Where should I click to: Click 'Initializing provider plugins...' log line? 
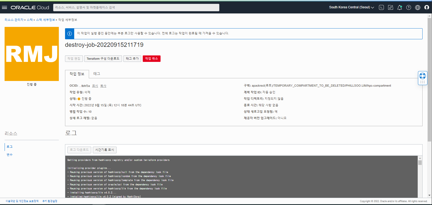coord(89,168)
